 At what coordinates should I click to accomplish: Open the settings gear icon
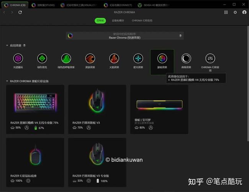(x=235, y=12)
